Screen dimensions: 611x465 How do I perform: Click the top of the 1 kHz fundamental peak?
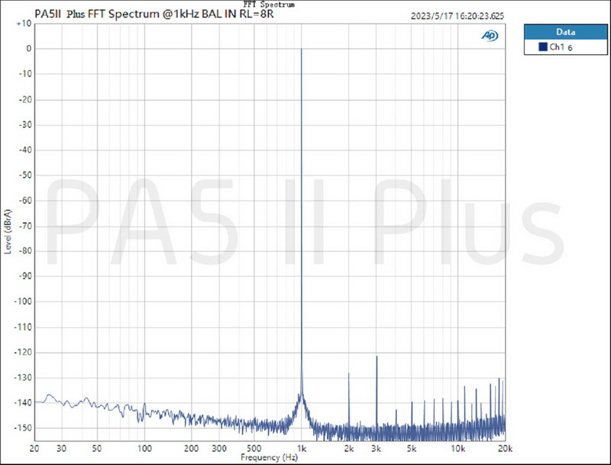[x=302, y=50]
